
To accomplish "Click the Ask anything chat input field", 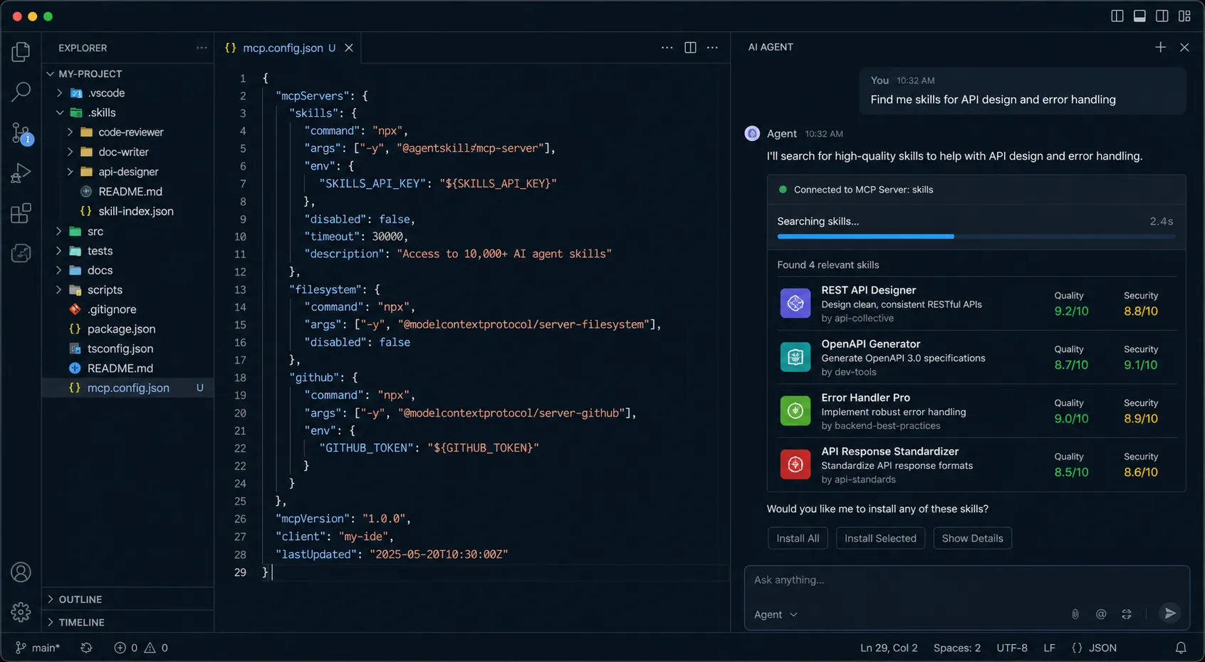I will coord(966,580).
